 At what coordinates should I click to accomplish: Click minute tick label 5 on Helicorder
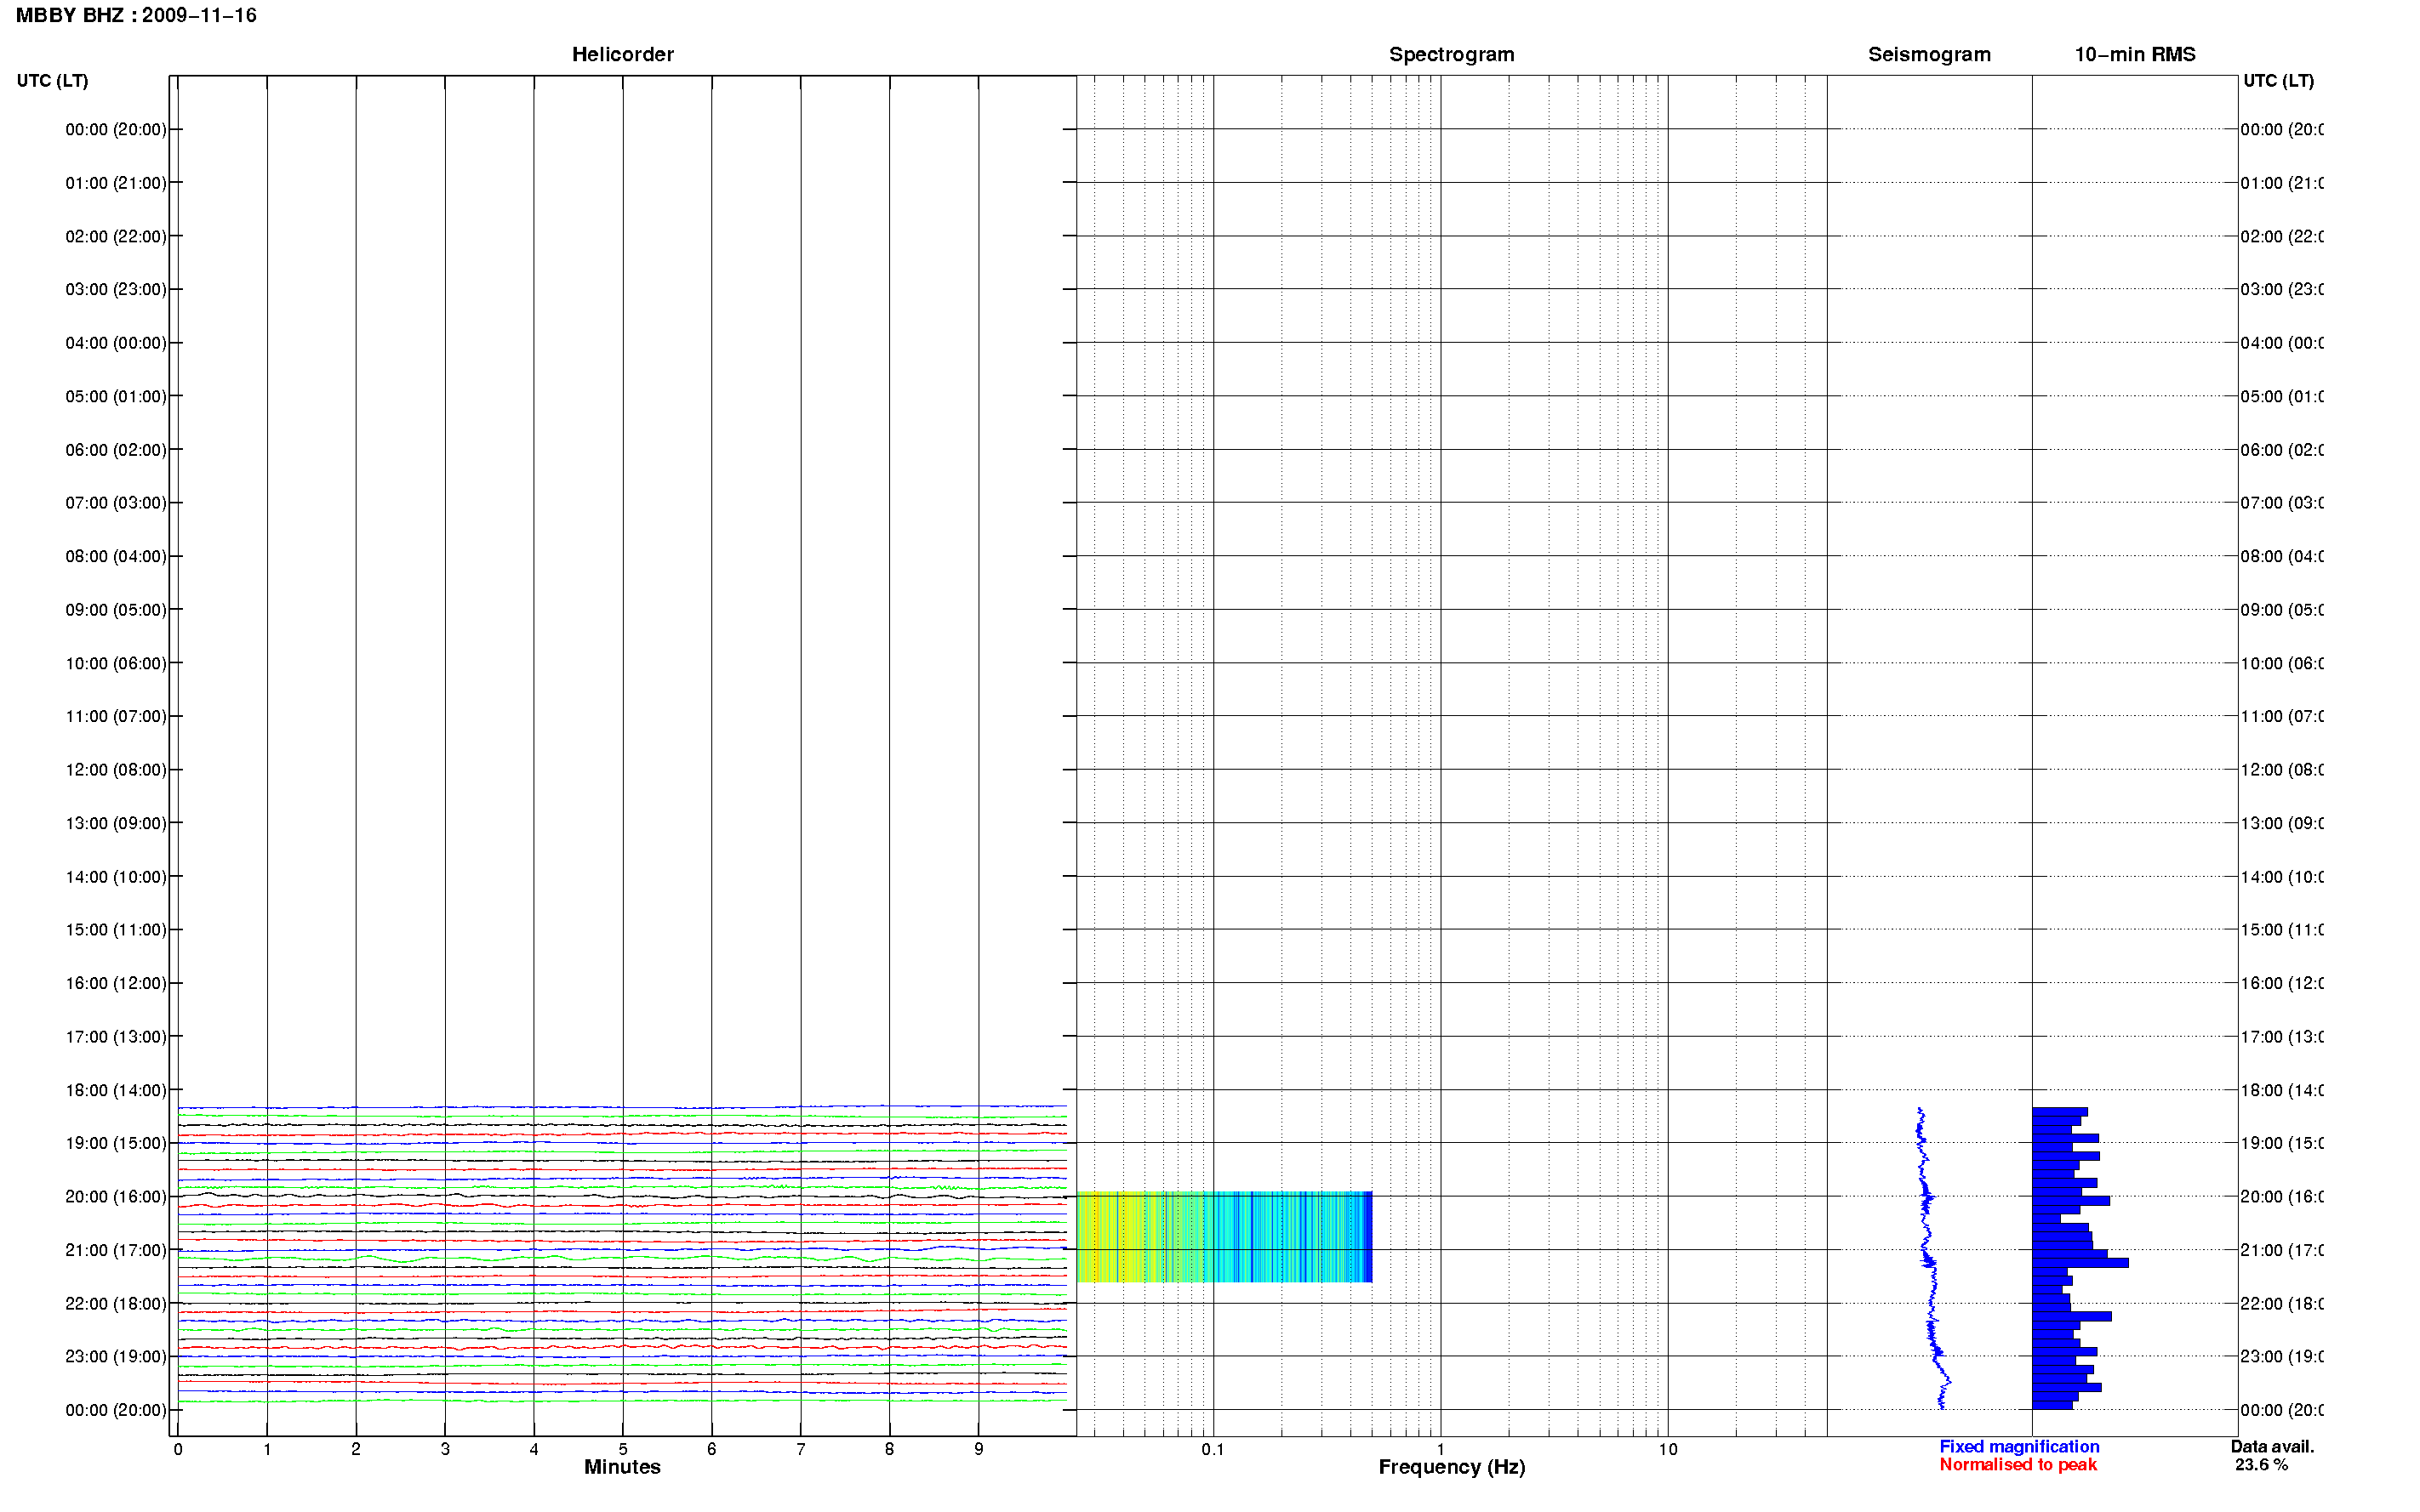pyautogui.click(x=623, y=1449)
